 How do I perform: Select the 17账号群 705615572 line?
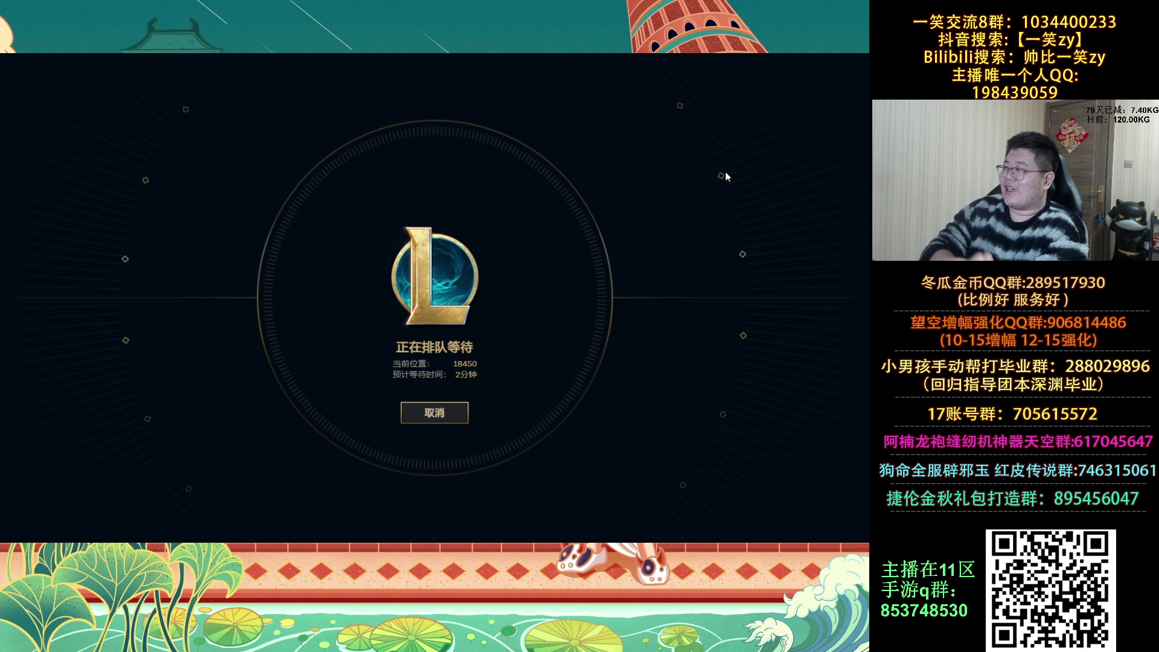[1012, 414]
